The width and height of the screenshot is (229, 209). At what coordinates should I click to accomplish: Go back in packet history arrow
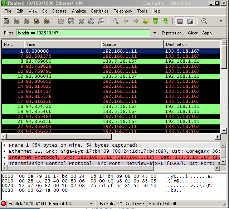tap(126, 21)
